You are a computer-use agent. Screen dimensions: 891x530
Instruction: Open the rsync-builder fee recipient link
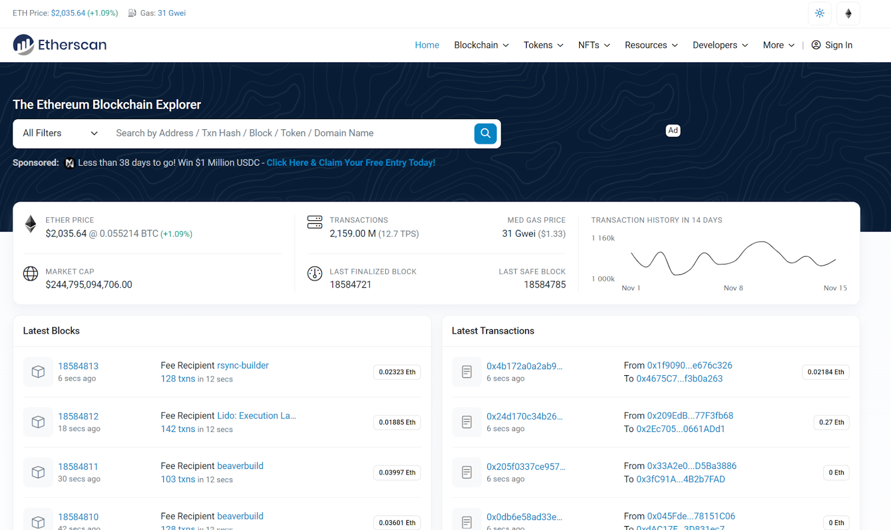pyautogui.click(x=243, y=366)
